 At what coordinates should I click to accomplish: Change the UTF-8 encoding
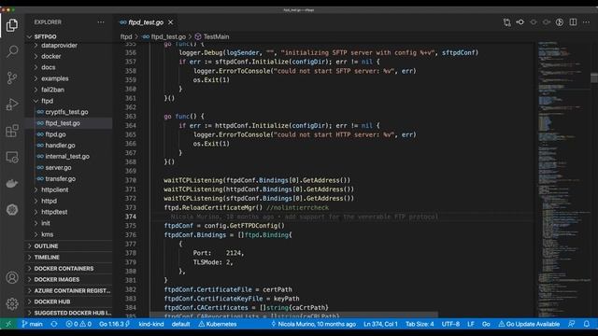click(450, 324)
